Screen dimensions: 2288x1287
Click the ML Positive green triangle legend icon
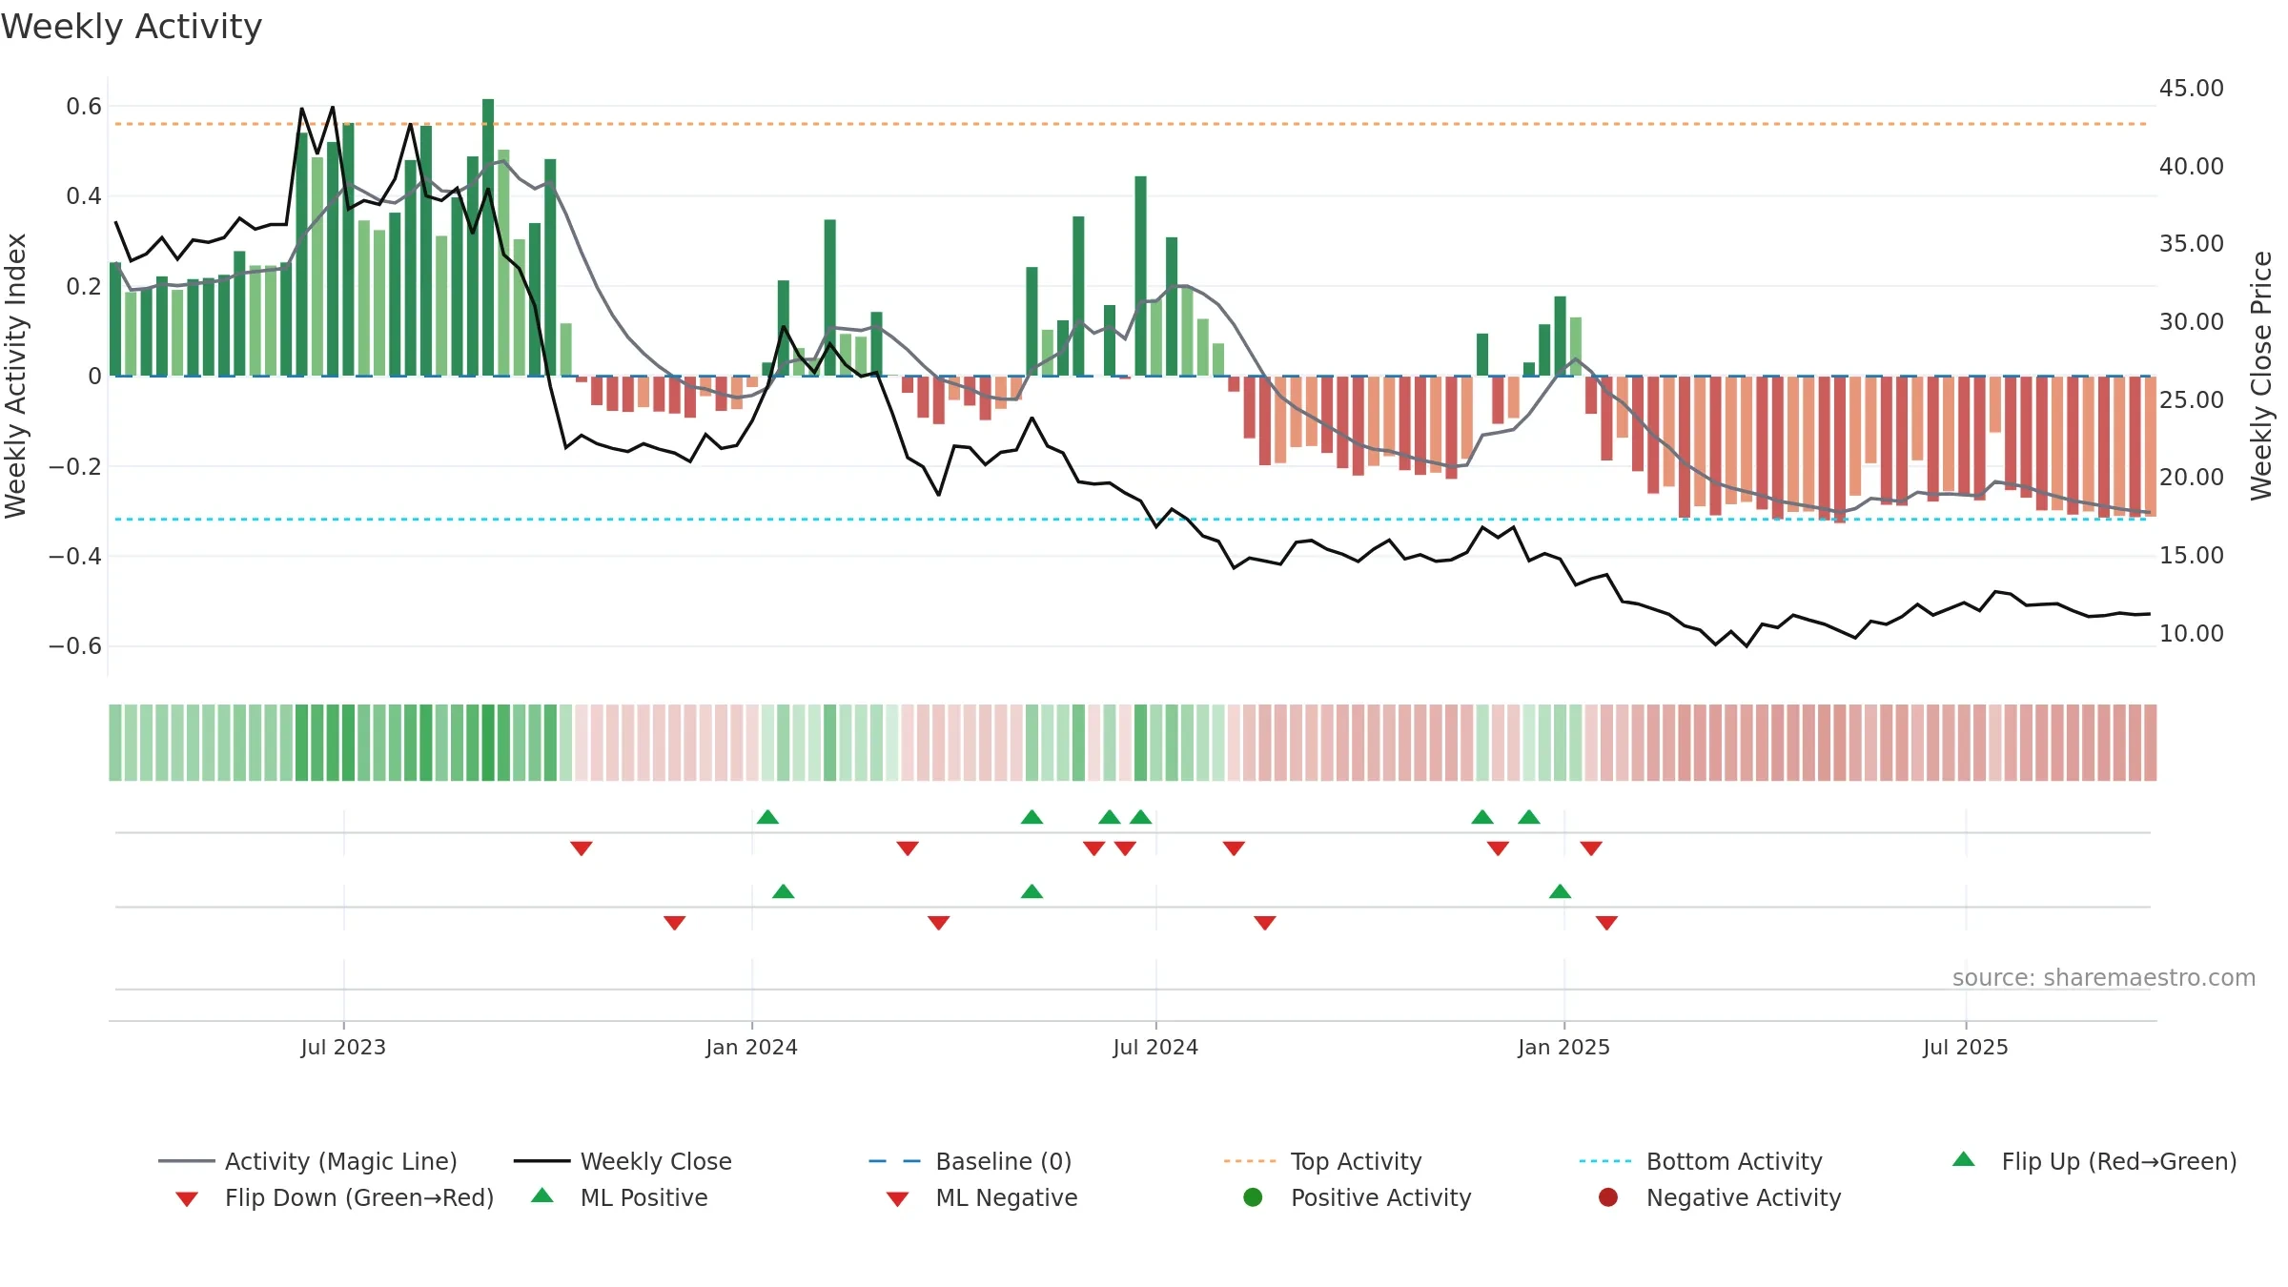(x=542, y=1195)
